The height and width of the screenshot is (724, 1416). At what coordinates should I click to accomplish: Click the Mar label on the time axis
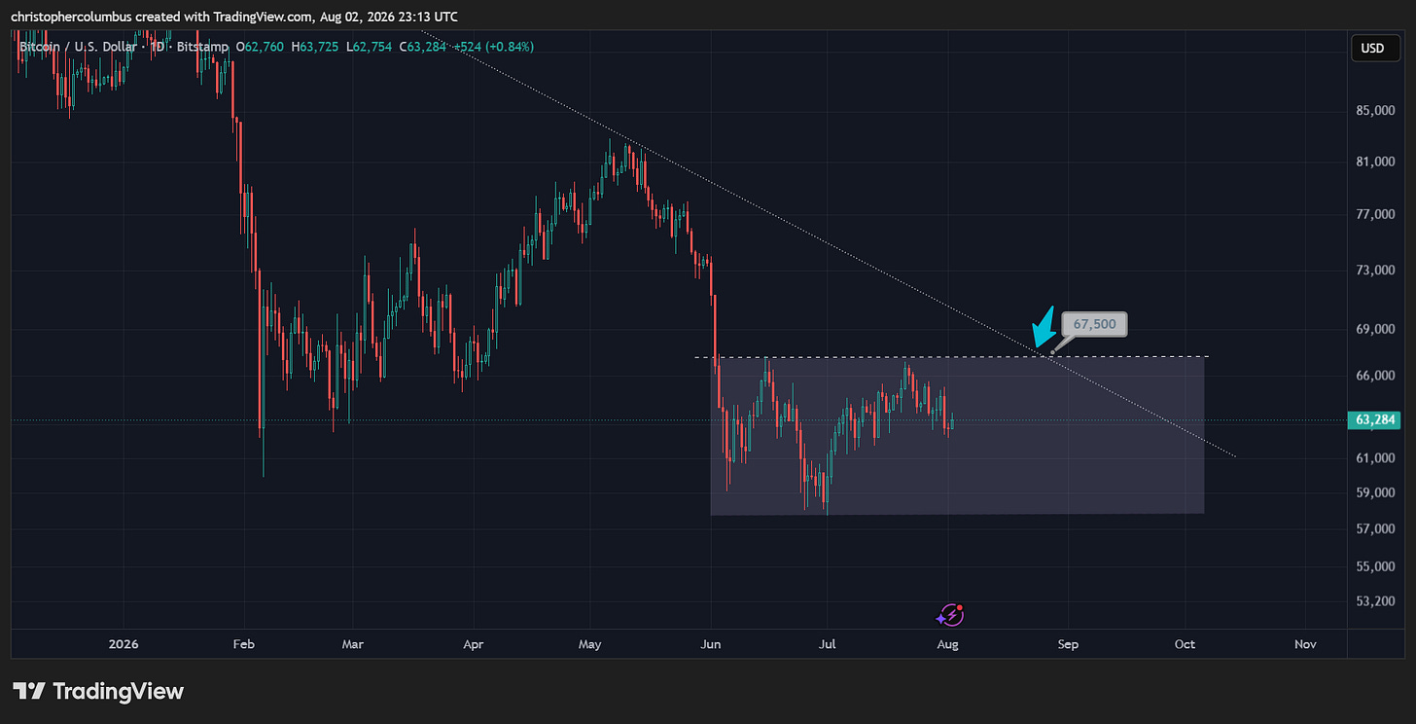tap(353, 644)
